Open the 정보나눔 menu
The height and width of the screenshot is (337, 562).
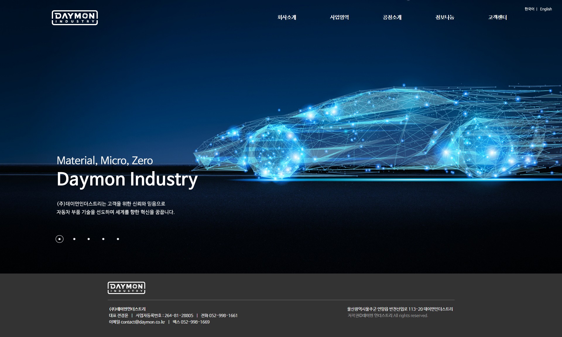click(445, 17)
